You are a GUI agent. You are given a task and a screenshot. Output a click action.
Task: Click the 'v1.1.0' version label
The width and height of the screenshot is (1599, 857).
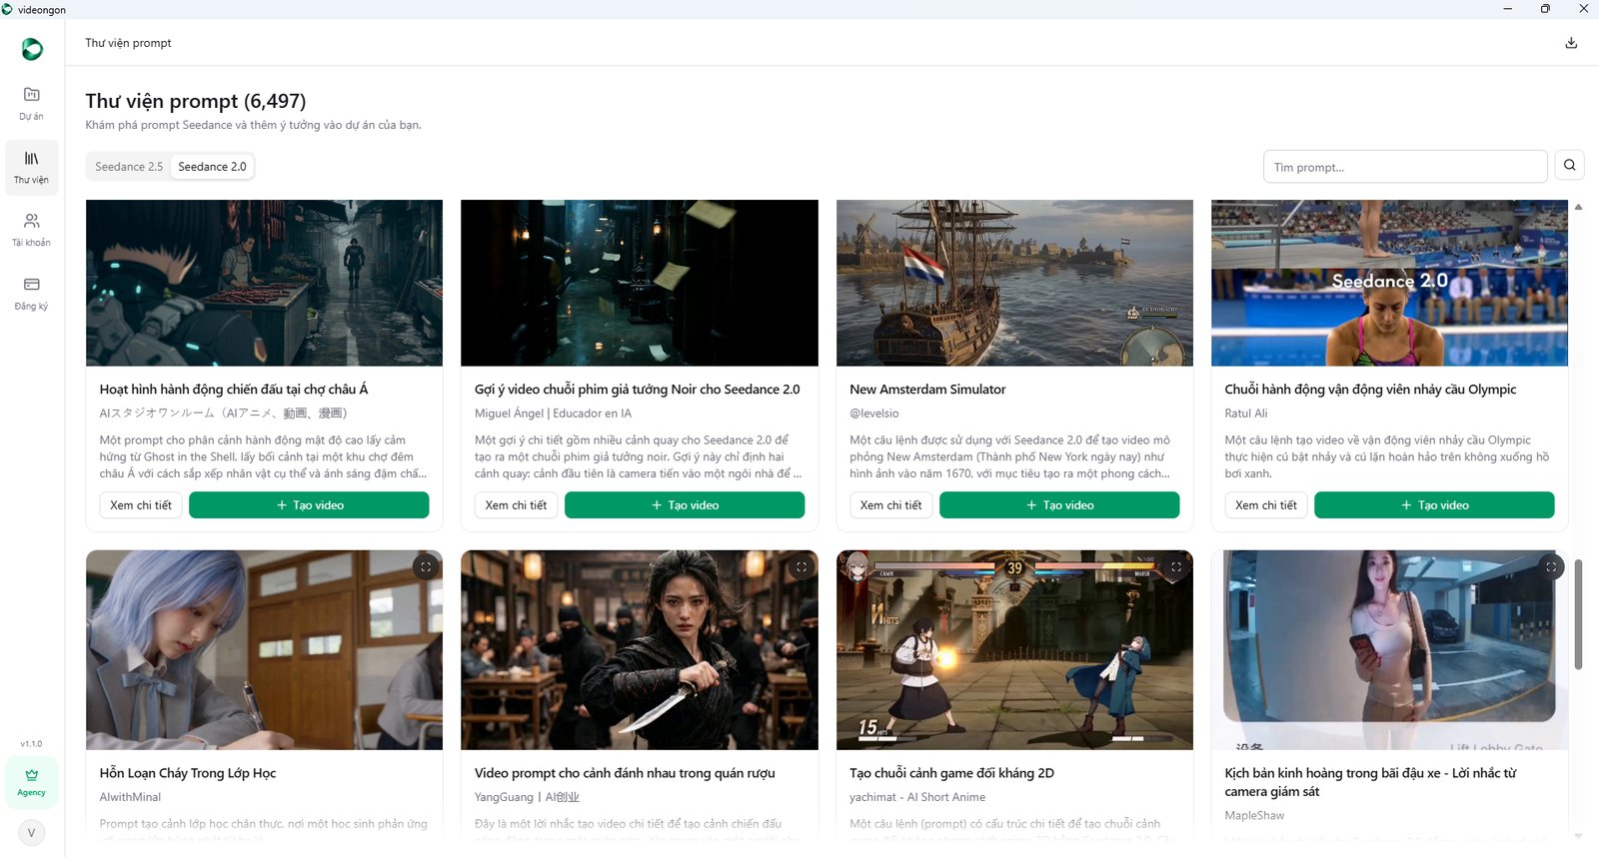[x=32, y=744]
